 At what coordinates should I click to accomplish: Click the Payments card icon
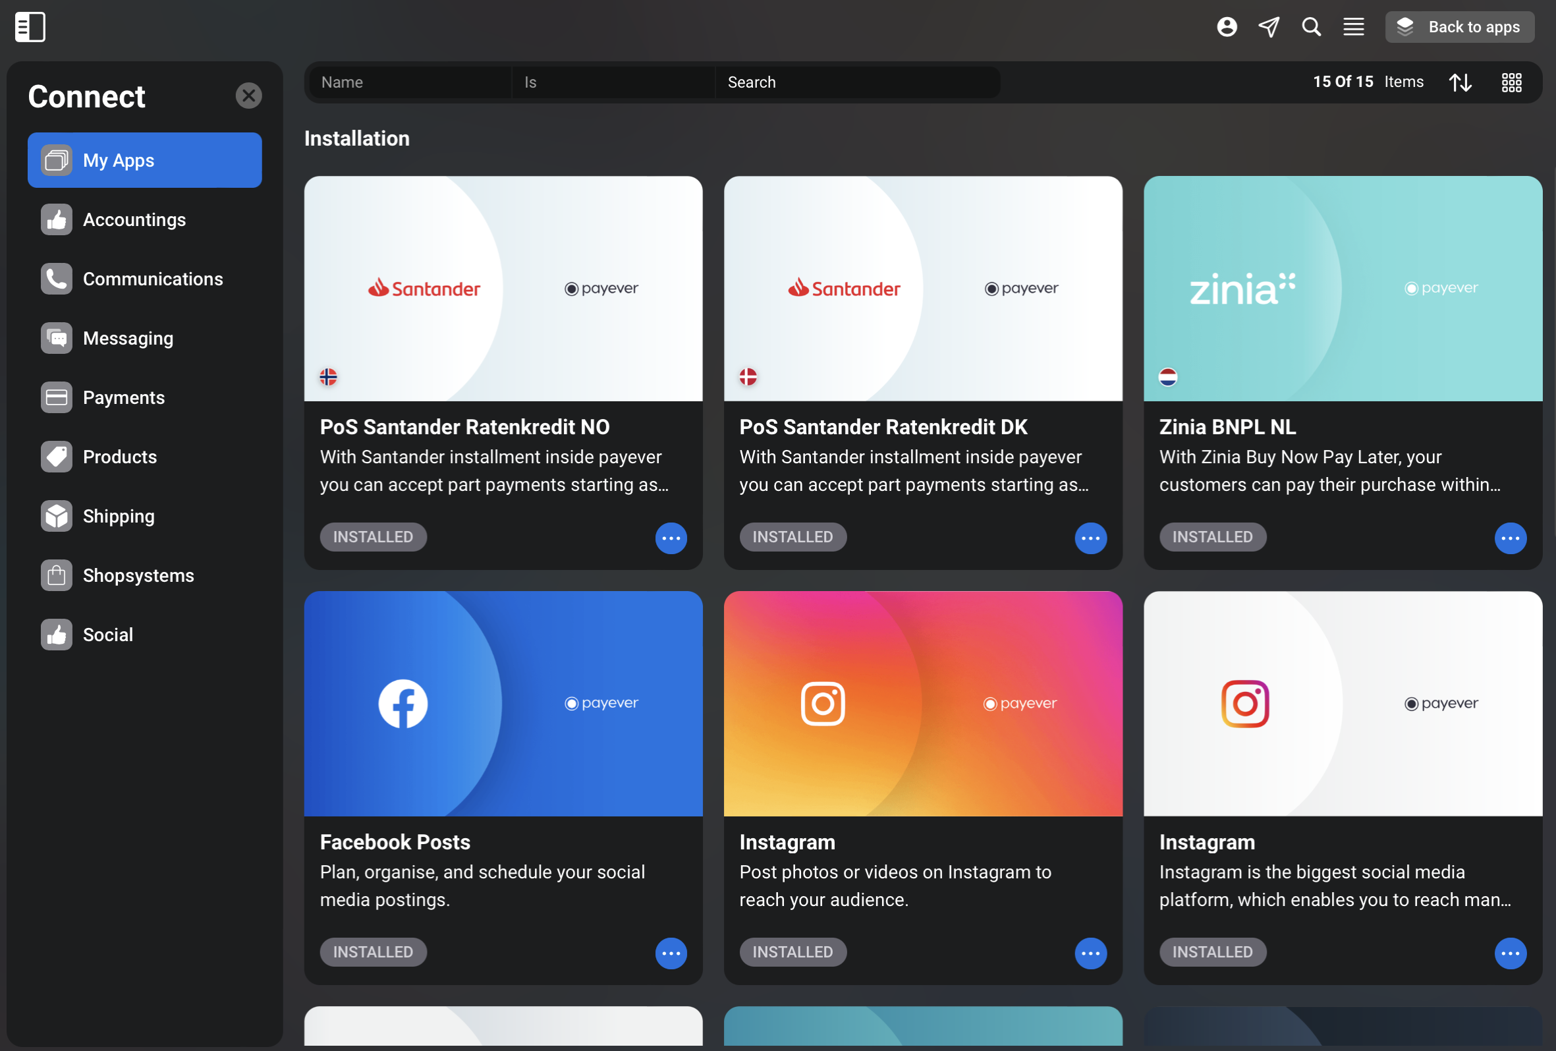pyautogui.click(x=56, y=397)
